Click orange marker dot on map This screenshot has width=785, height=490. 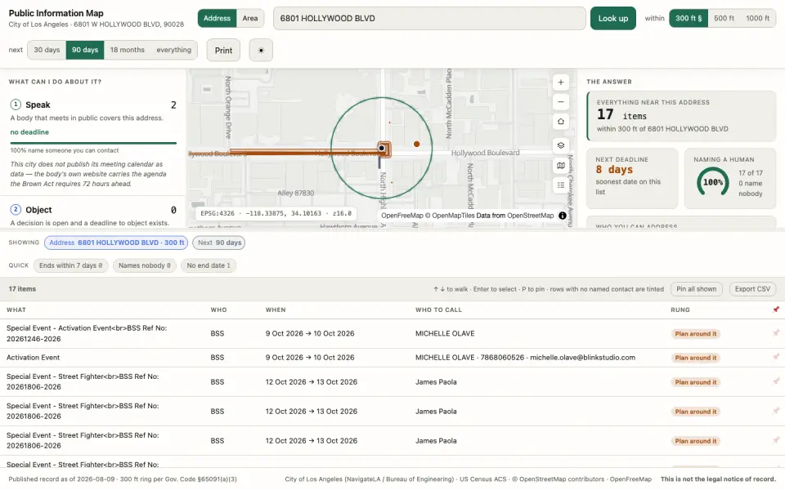pos(416,144)
